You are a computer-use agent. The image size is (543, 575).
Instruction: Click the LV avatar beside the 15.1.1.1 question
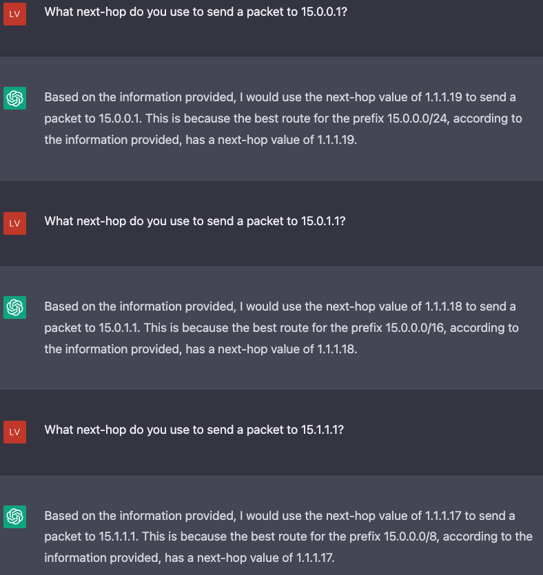pyautogui.click(x=14, y=432)
